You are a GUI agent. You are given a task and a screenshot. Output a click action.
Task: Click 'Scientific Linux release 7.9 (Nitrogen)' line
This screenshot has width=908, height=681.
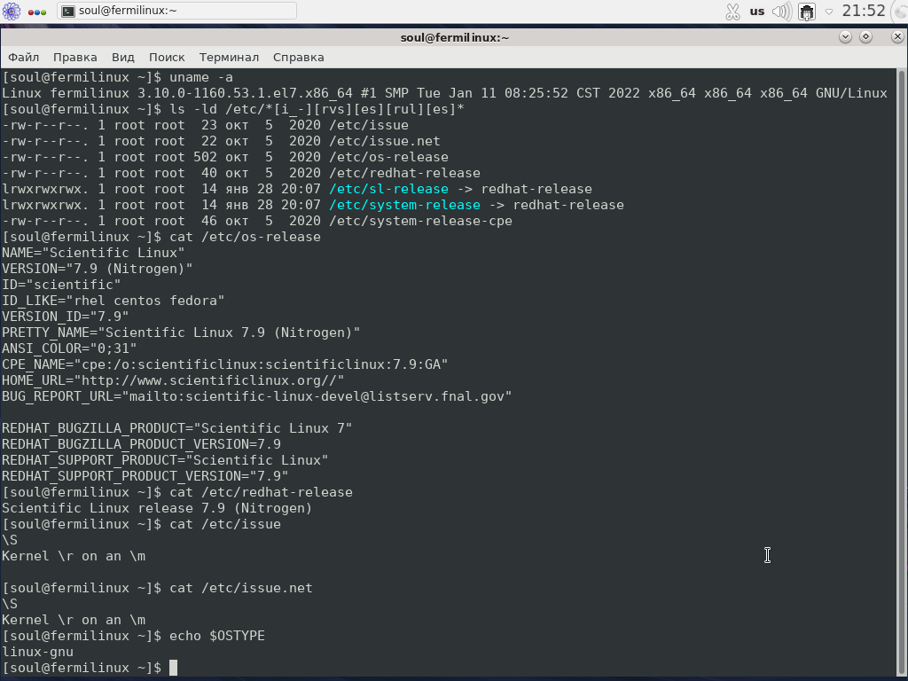click(x=157, y=508)
